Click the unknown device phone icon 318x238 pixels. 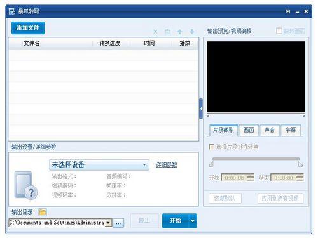(x=26, y=185)
